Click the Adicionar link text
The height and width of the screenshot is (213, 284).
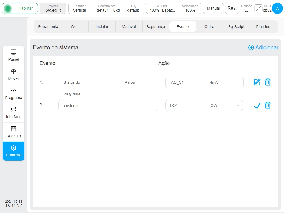267,47
